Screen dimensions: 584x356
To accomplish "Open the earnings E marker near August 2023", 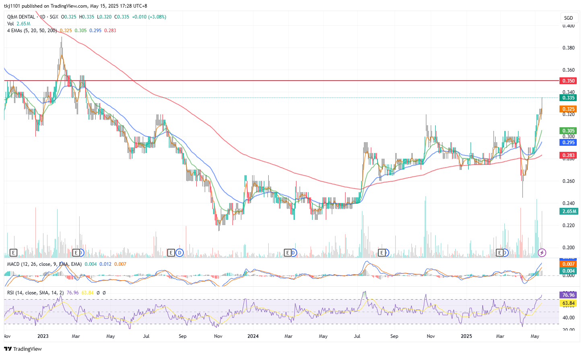I will click(171, 253).
